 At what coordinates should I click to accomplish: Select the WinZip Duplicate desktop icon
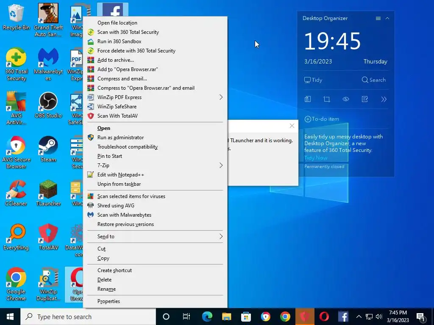click(x=48, y=284)
